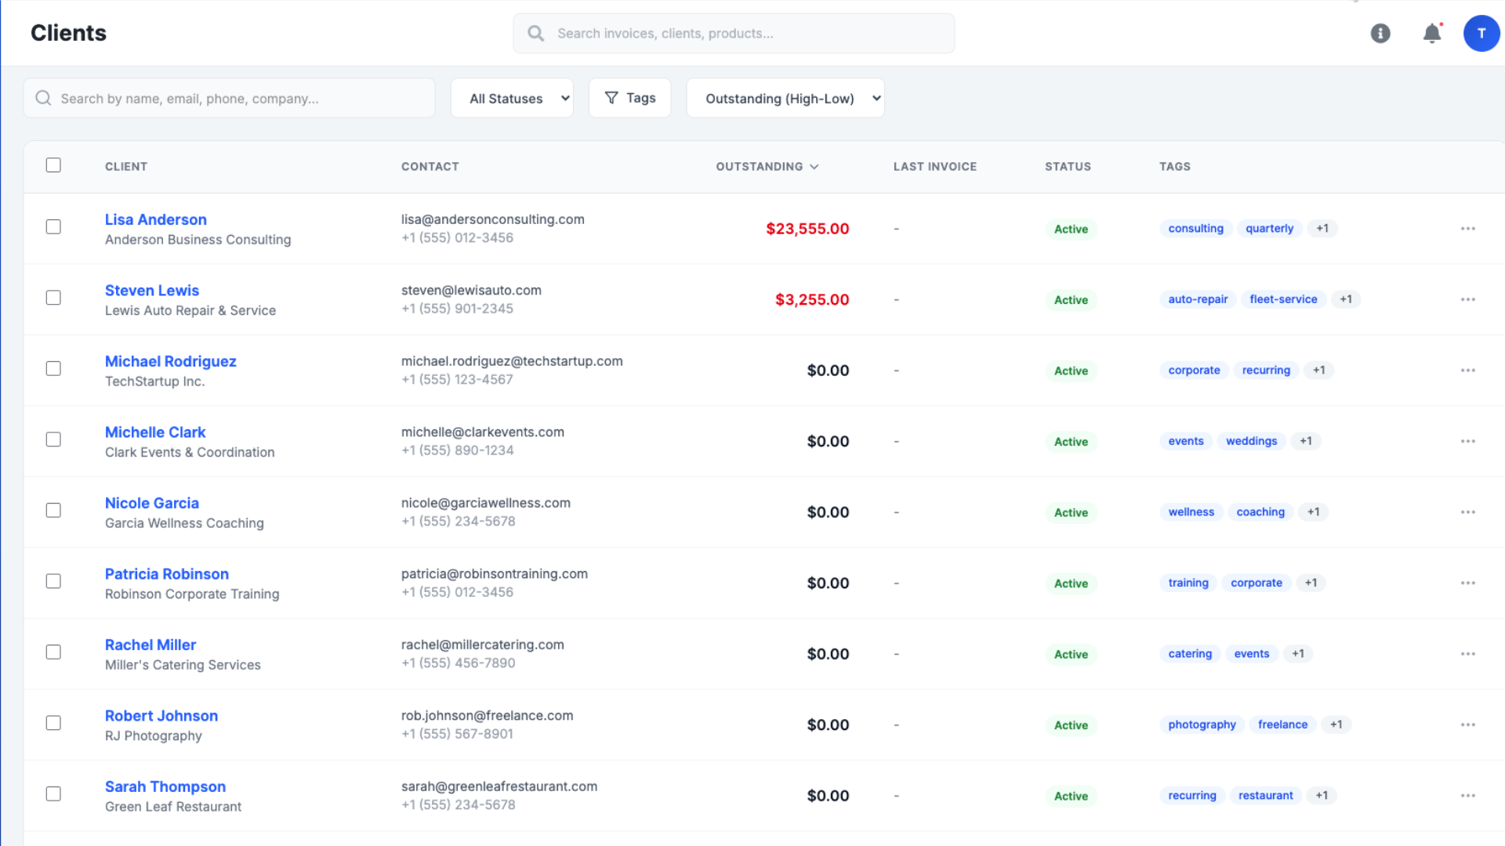1505x846 pixels.
Task: Open Patricia Robinson's client profile
Action: (166, 573)
